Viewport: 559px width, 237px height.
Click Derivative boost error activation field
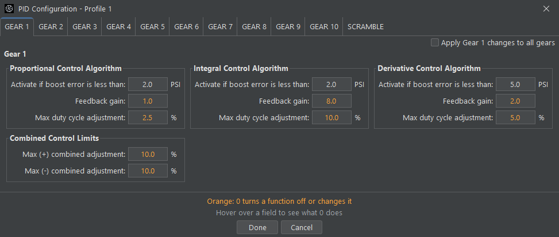pos(515,85)
